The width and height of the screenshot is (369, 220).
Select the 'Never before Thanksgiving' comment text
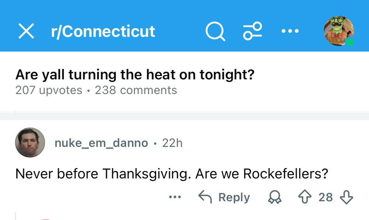[172, 173]
